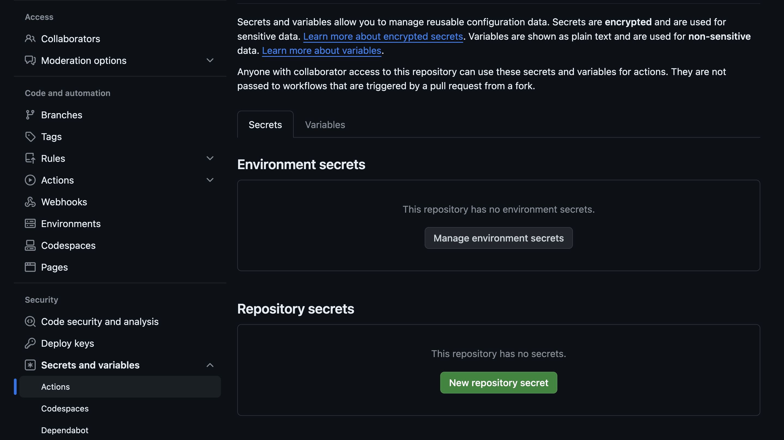Image resolution: width=784 pixels, height=440 pixels.
Task: Expand the Actions settings chevron
Action: point(210,180)
